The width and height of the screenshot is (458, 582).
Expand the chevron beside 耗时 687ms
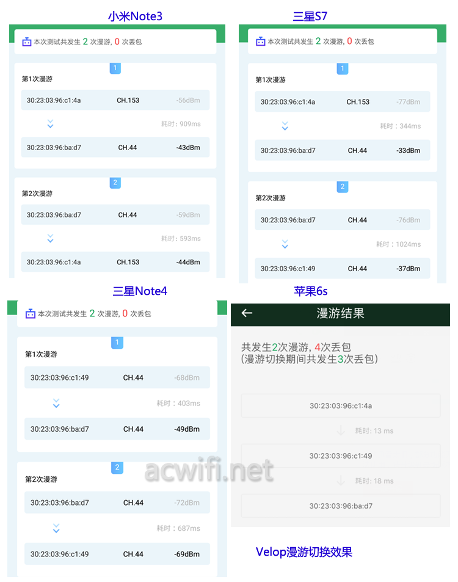click(56, 528)
